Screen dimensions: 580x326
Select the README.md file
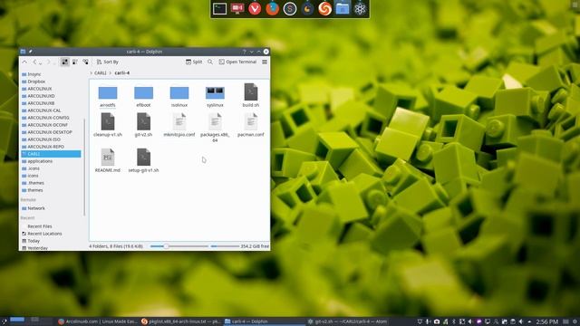108,160
